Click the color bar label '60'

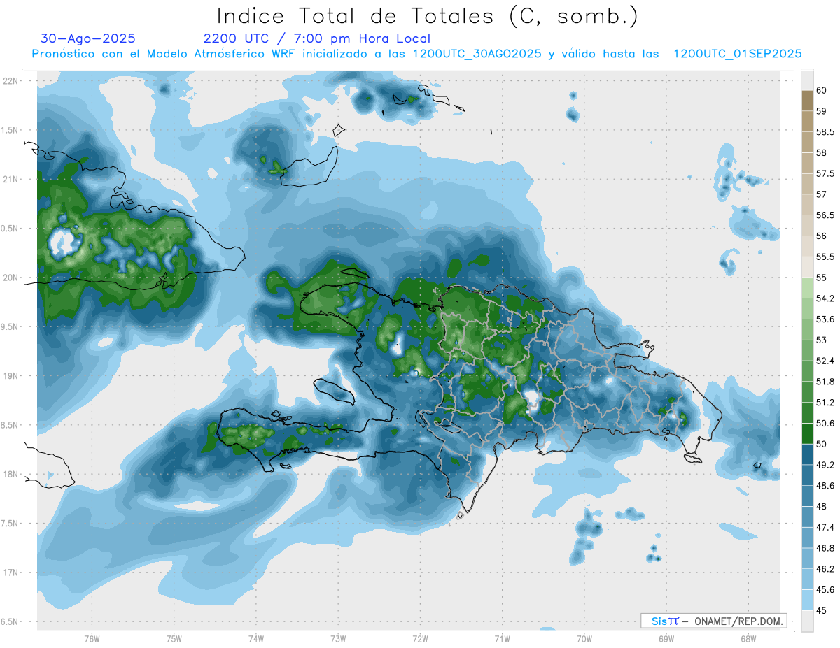[x=821, y=91]
